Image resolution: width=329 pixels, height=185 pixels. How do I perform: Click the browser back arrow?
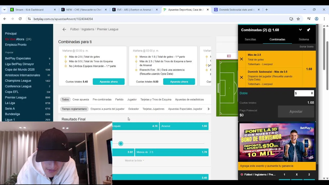pos(5,19)
